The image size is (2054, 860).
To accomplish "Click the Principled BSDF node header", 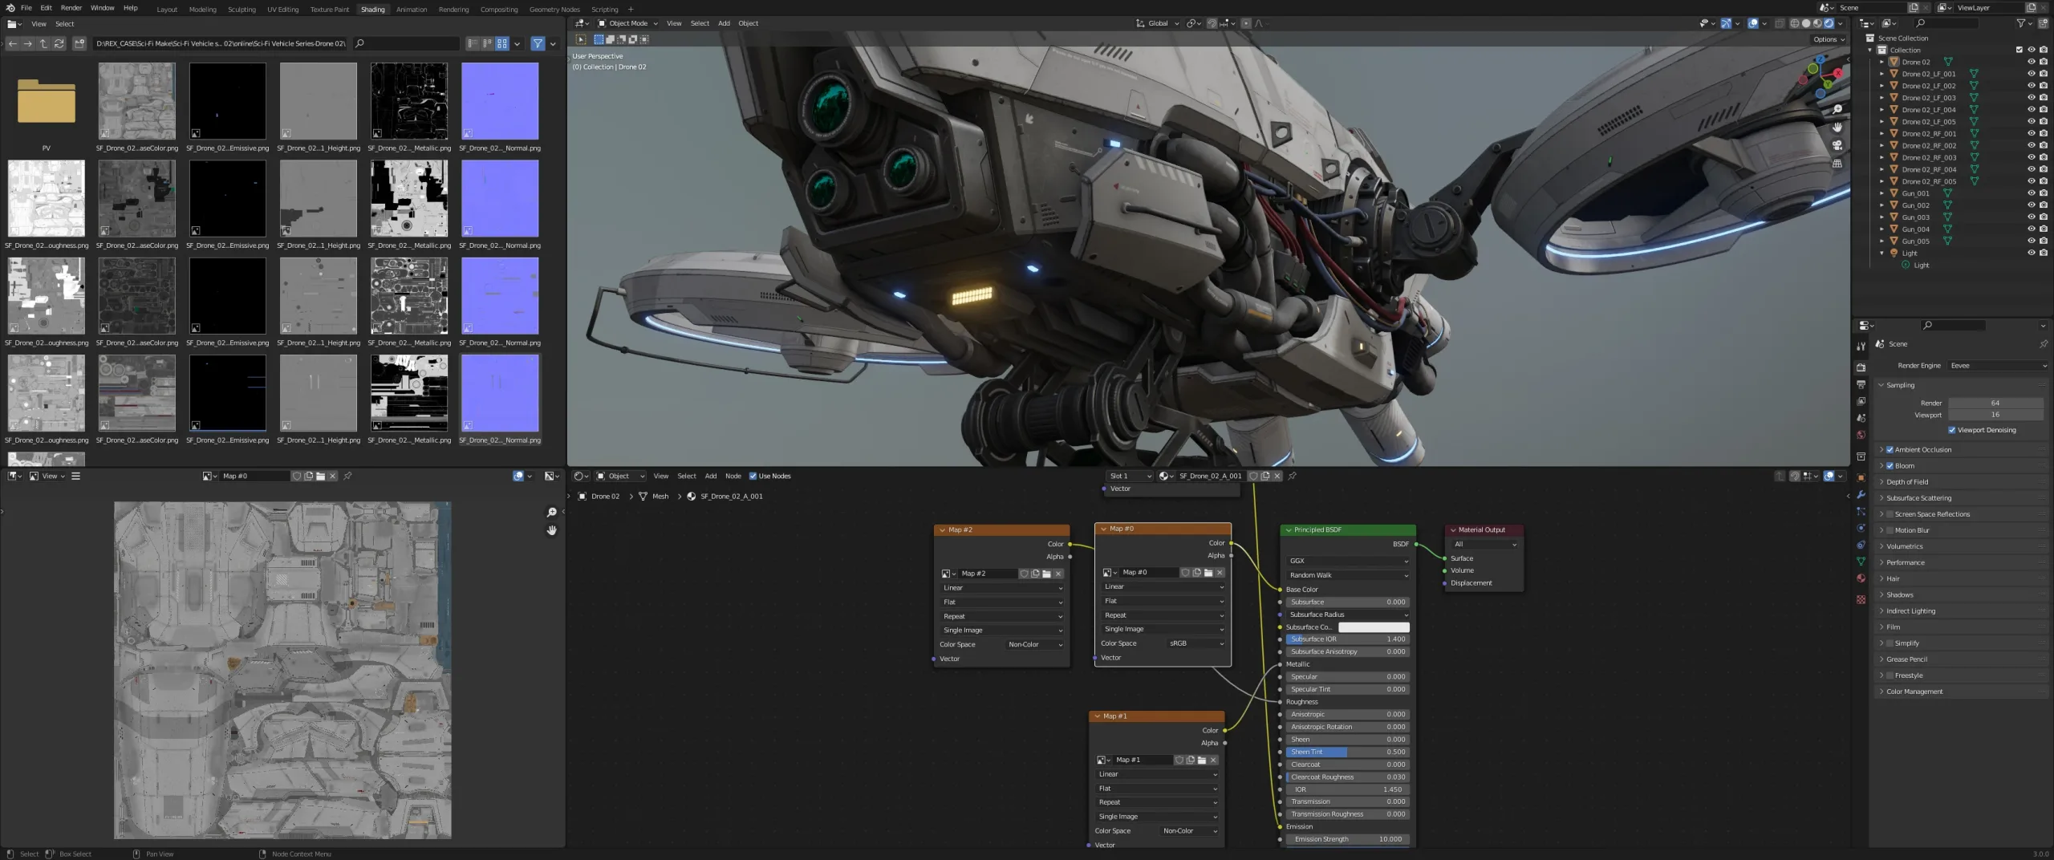I will (x=1346, y=529).
